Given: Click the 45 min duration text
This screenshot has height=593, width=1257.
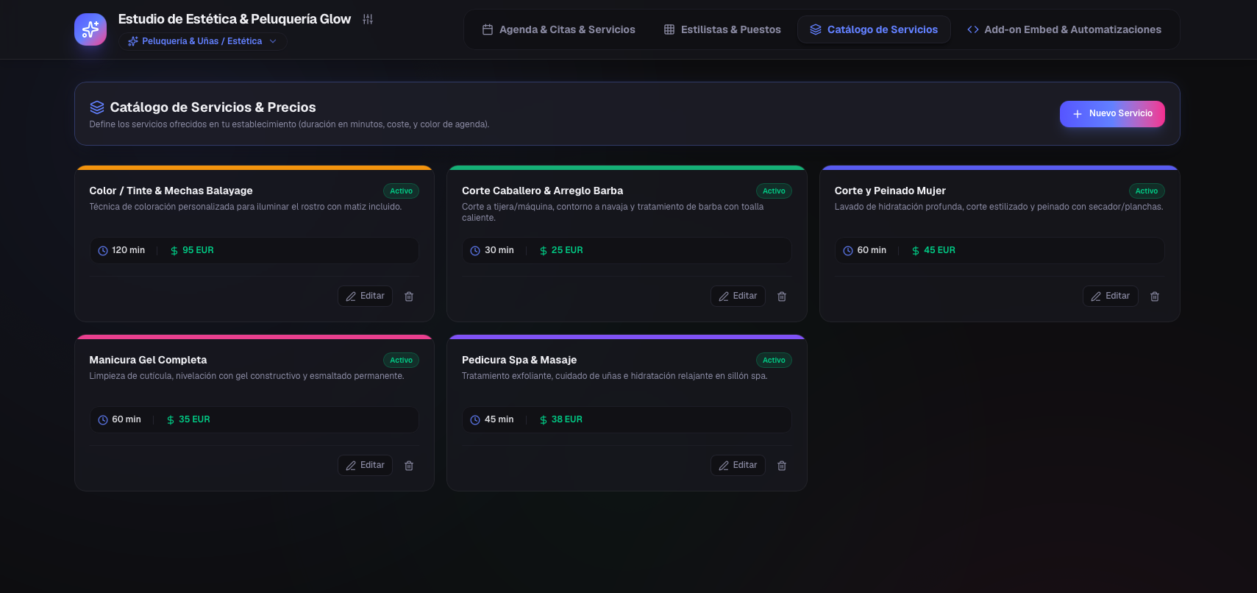Looking at the screenshot, I should [x=499, y=419].
